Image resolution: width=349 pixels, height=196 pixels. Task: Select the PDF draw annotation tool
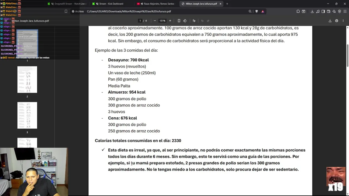(194, 21)
